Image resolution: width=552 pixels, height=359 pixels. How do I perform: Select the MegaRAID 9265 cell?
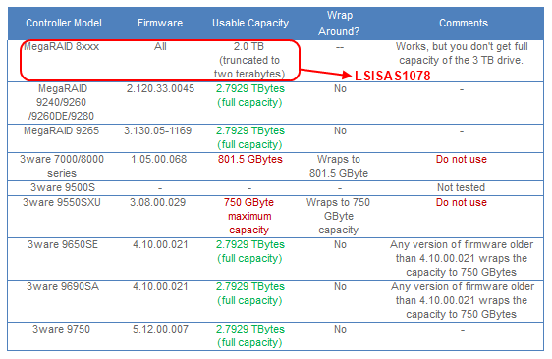(62, 130)
